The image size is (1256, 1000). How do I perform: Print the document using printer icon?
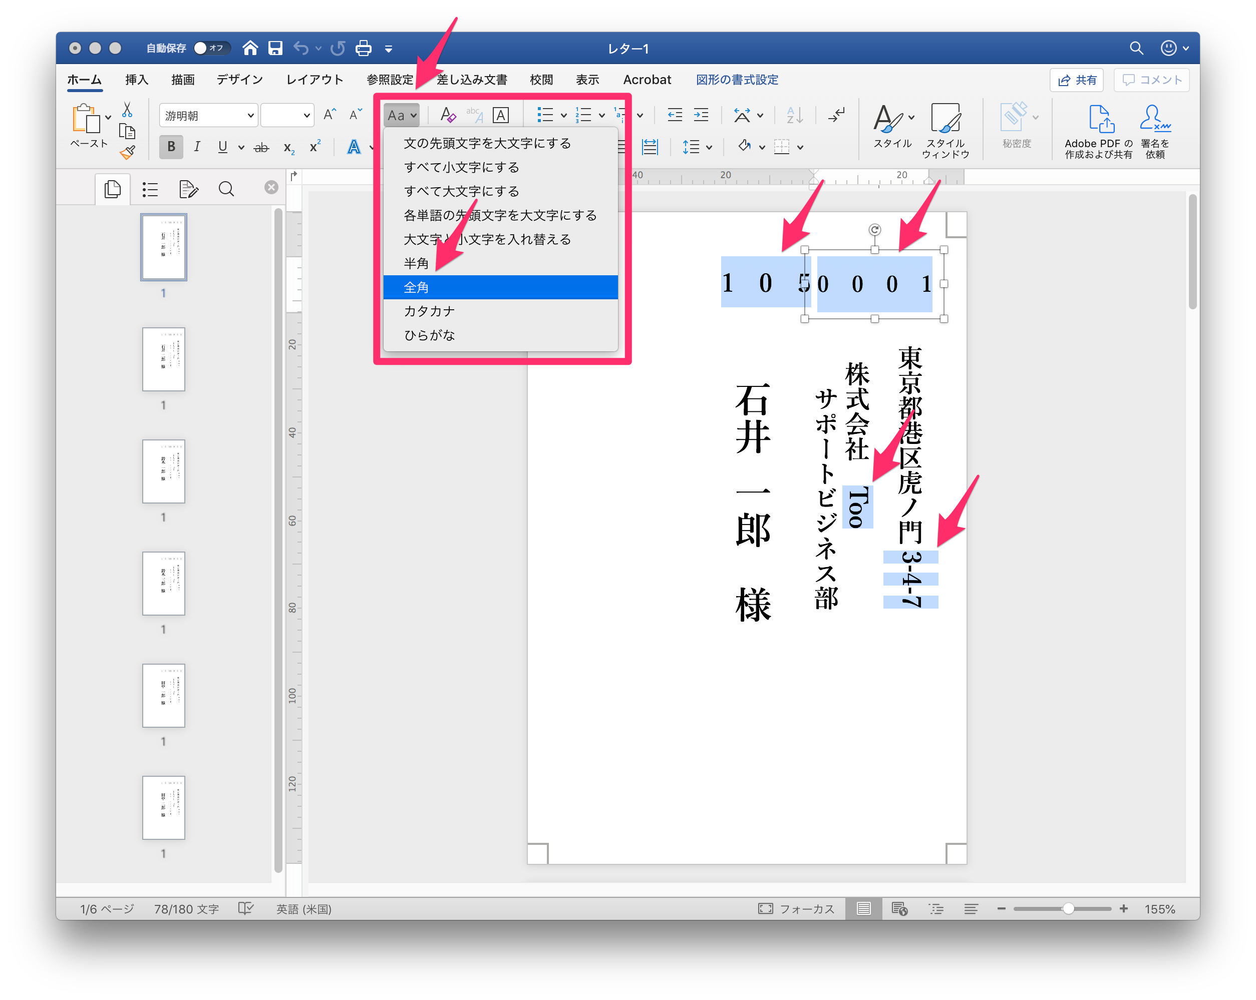(x=364, y=48)
